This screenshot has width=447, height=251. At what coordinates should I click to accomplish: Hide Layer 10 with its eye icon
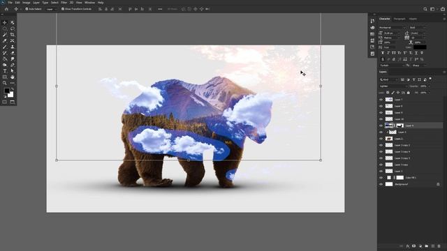click(381, 119)
